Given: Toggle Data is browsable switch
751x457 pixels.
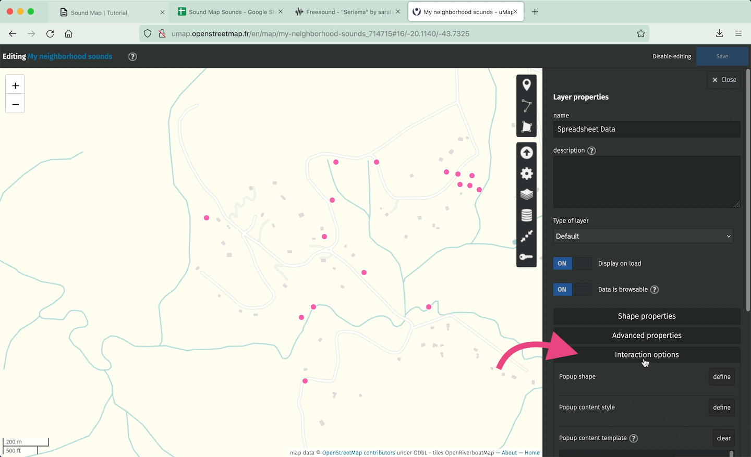Looking at the screenshot, I should point(572,290).
